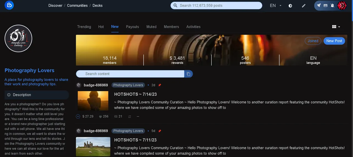
Task: Open the Members tab
Action: [x=171, y=27]
